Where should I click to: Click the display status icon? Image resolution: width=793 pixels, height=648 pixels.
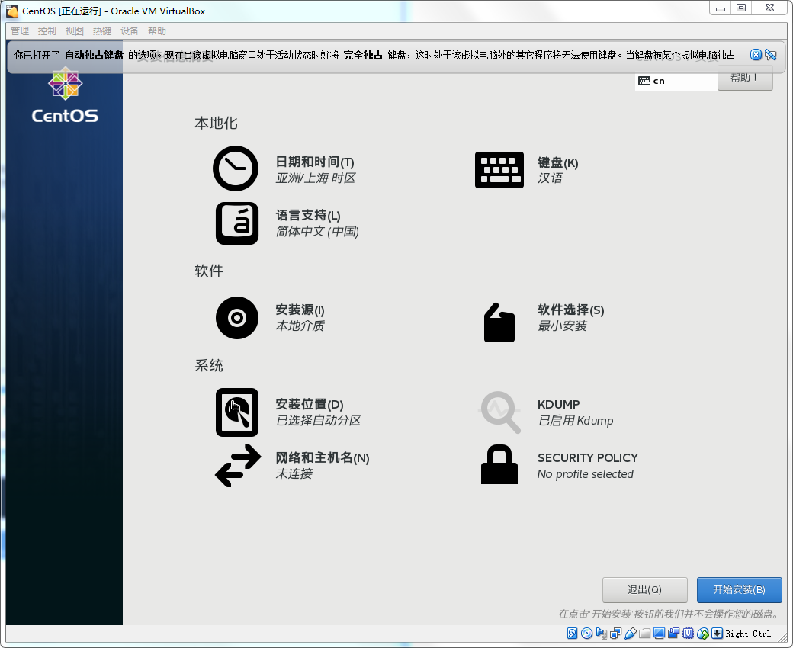[x=659, y=634]
